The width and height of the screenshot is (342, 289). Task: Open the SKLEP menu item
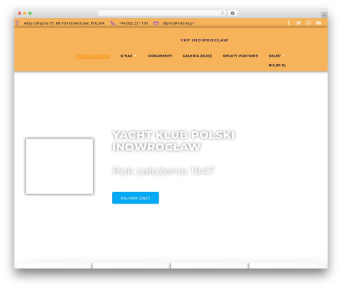tap(274, 56)
